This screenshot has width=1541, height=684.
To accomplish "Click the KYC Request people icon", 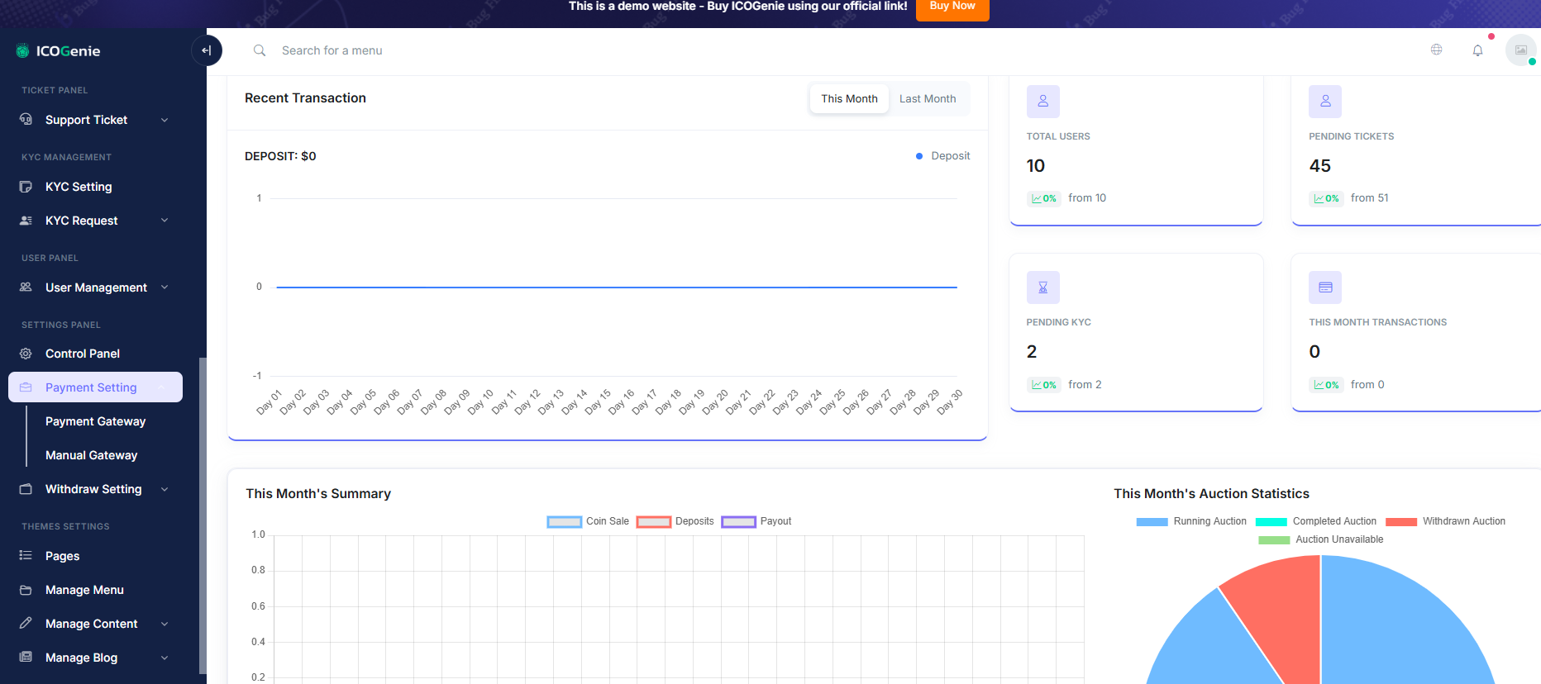I will (x=26, y=221).
